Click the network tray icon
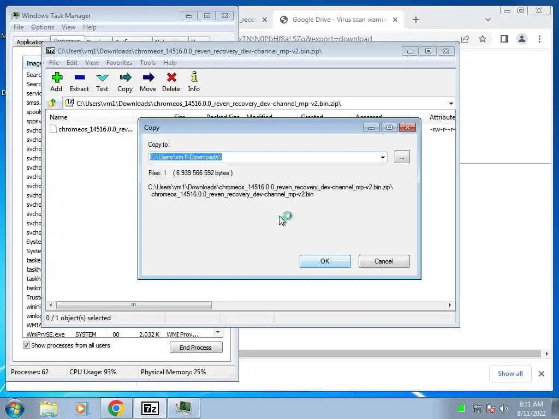 click(477, 408)
